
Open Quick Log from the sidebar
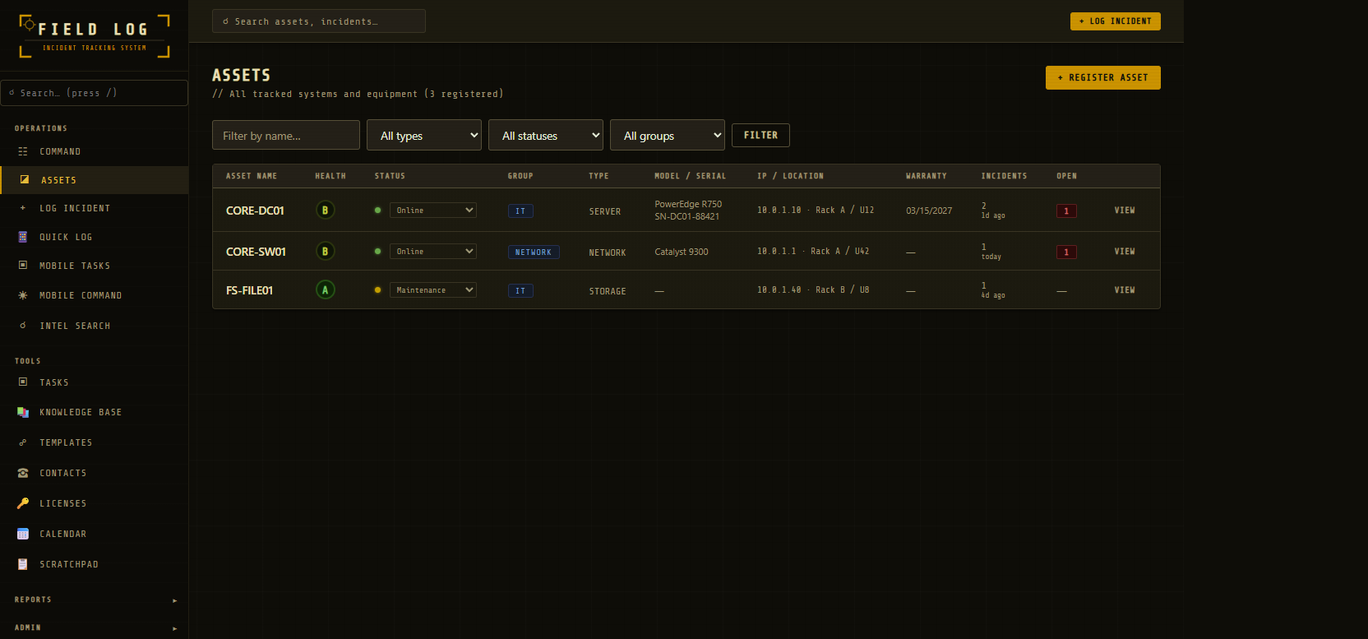click(x=95, y=237)
